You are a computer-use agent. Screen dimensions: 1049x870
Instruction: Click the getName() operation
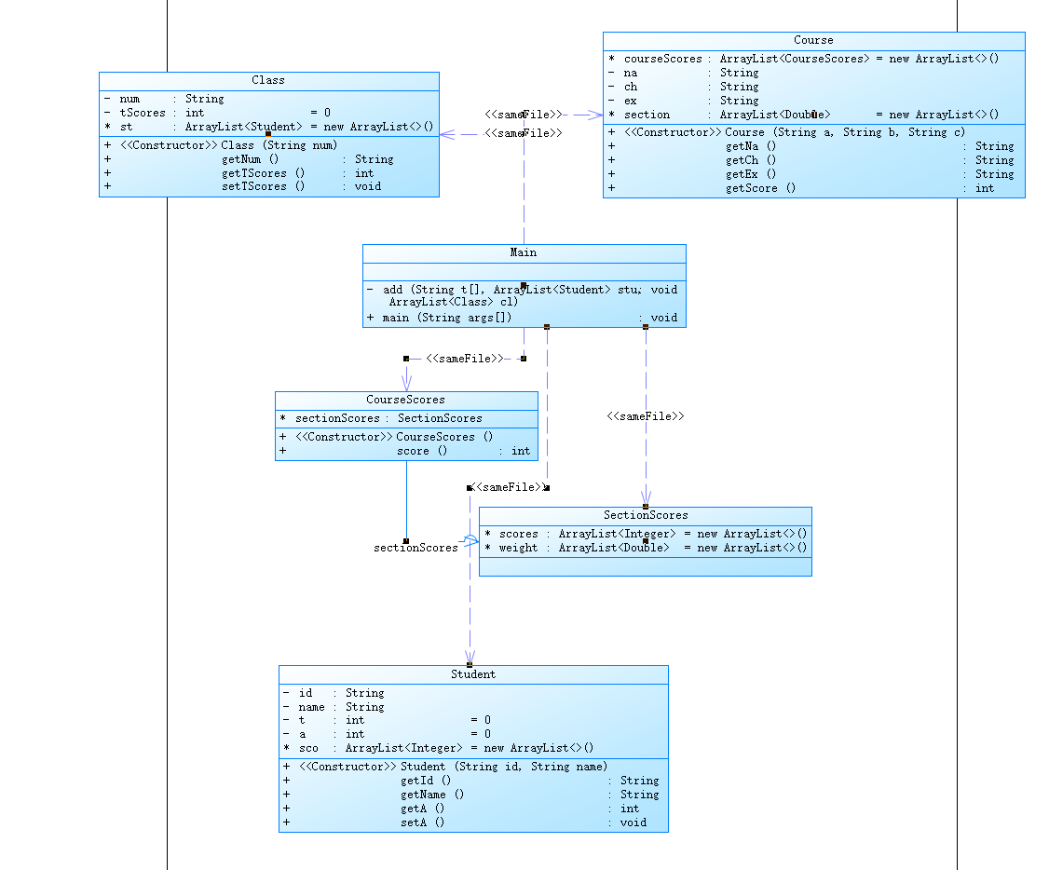[473, 795]
